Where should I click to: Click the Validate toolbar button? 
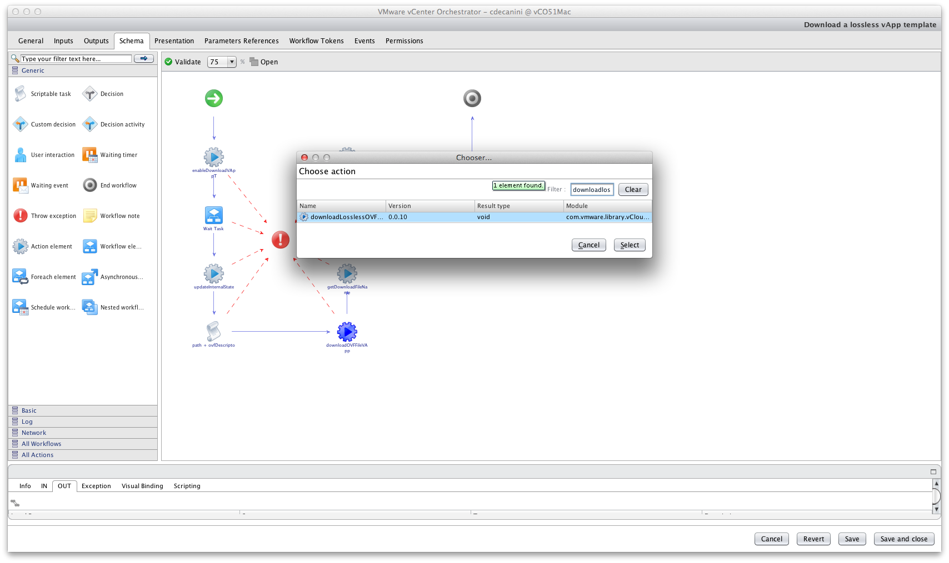coord(183,62)
